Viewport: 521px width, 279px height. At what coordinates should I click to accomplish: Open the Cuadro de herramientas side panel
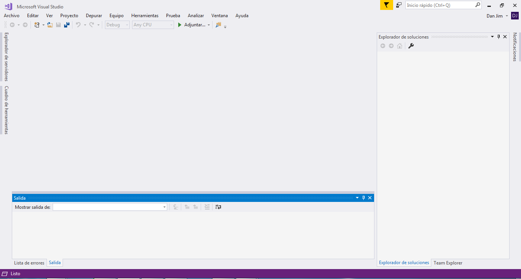tap(6, 110)
